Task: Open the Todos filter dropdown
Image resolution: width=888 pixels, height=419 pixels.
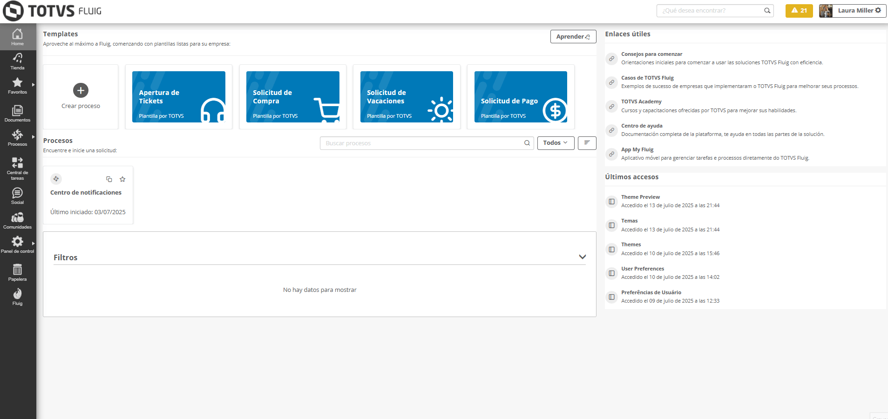Action: (x=556, y=143)
